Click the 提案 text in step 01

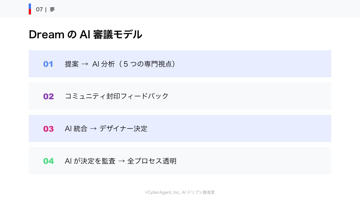click(72, 64)
